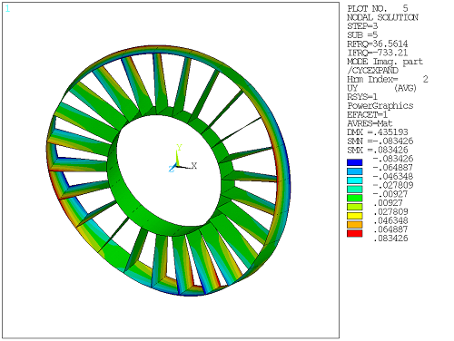The width and height of the screenshot is (454, 341).
Task: Click the 'MODE Imag. part' text
Action: 385,62
